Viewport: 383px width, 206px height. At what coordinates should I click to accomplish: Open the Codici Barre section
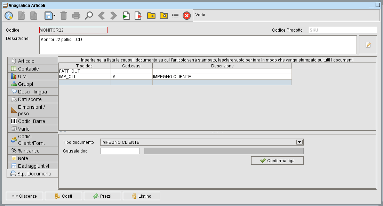(x=33, y=121)
